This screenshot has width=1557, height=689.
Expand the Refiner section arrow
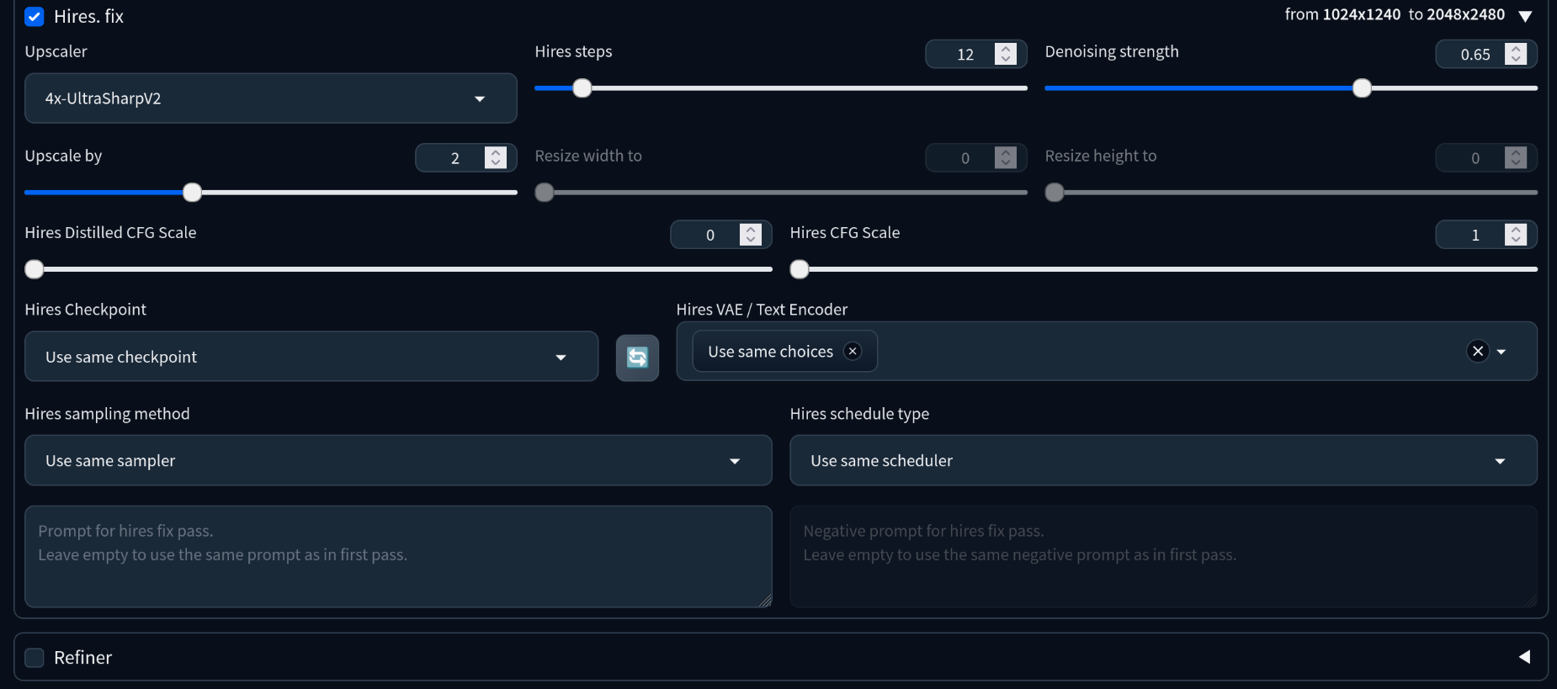coord(1524,657)
